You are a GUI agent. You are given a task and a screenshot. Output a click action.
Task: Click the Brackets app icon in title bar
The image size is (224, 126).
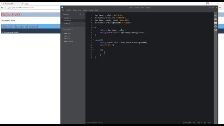[62, 7]
